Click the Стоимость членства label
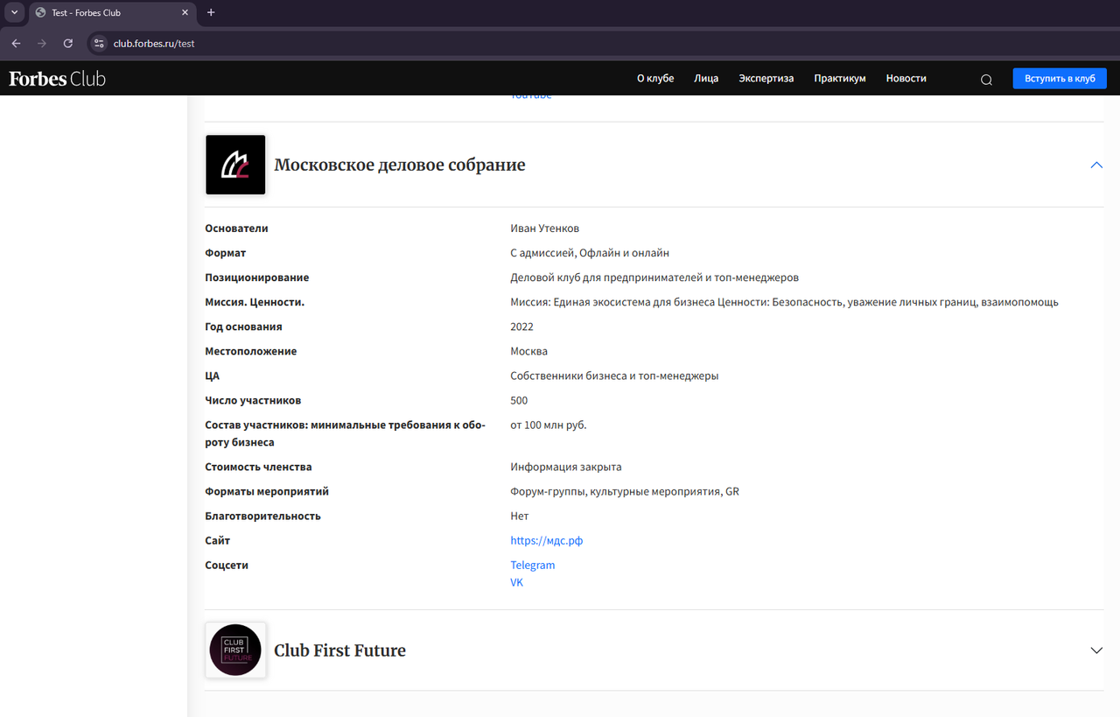 tap(259, 467)
